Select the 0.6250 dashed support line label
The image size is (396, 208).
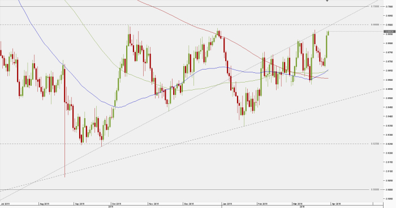375,144
